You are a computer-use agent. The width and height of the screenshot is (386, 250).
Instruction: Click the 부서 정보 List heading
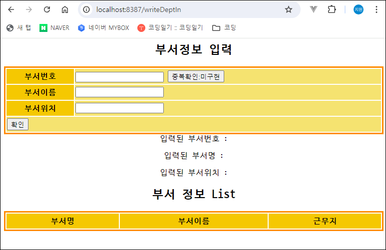[194, 194]
